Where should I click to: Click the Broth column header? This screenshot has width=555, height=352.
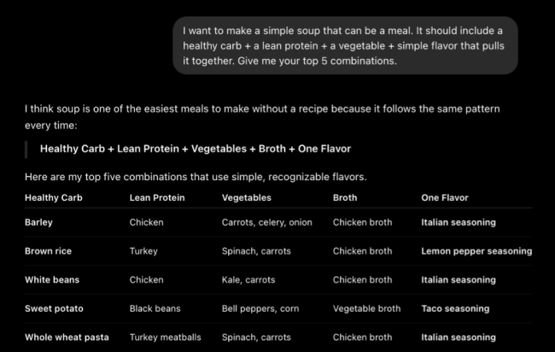point(345,197)
